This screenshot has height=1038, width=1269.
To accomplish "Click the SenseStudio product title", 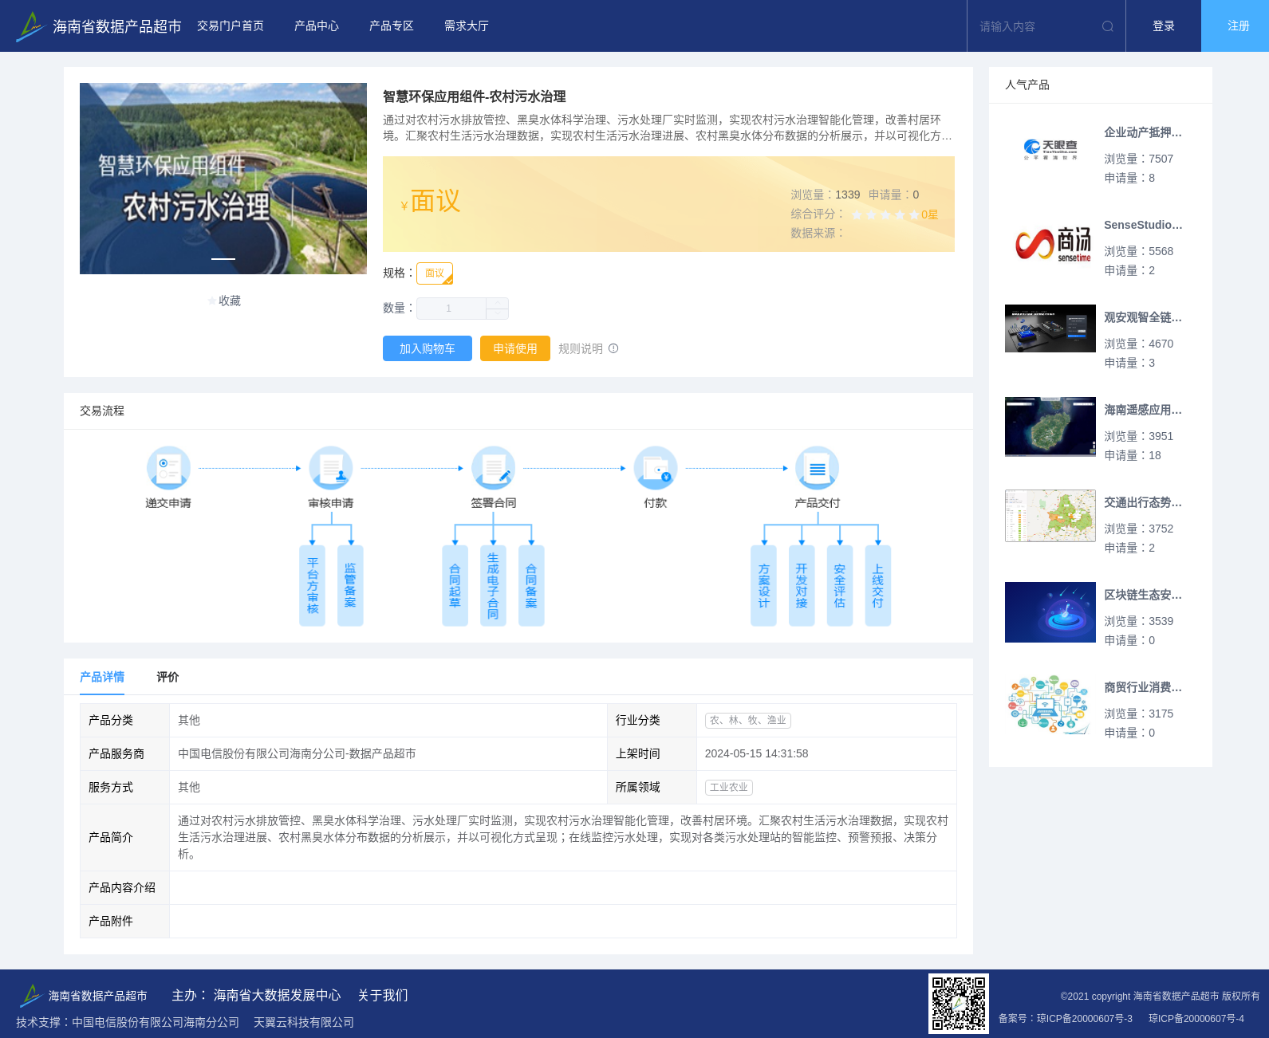I will (x=1143, y=225).
